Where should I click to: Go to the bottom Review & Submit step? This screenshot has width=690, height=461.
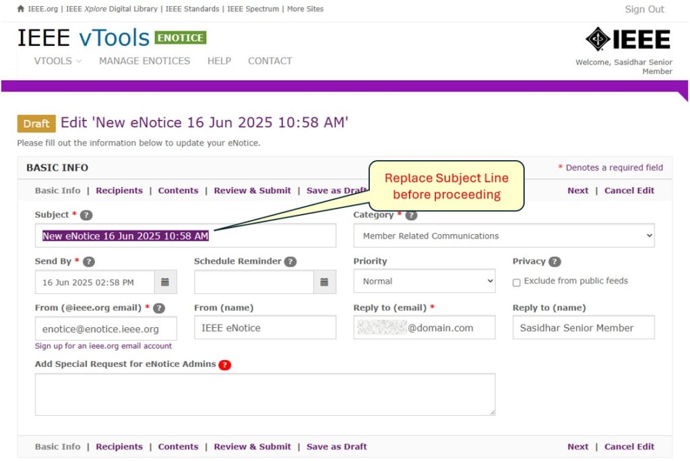pos(253,447)
